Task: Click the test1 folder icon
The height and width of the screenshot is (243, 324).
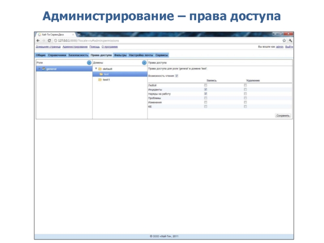Action: (100, 80)
